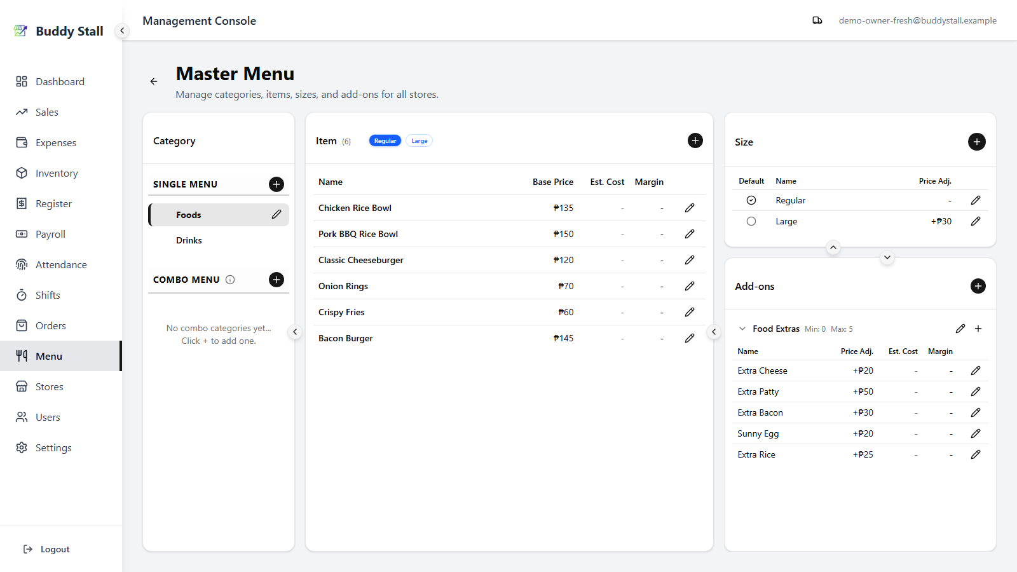Collapse the Item panel with the right chevron
Screen dimensions: 1017x572
(x=714, y=332)
